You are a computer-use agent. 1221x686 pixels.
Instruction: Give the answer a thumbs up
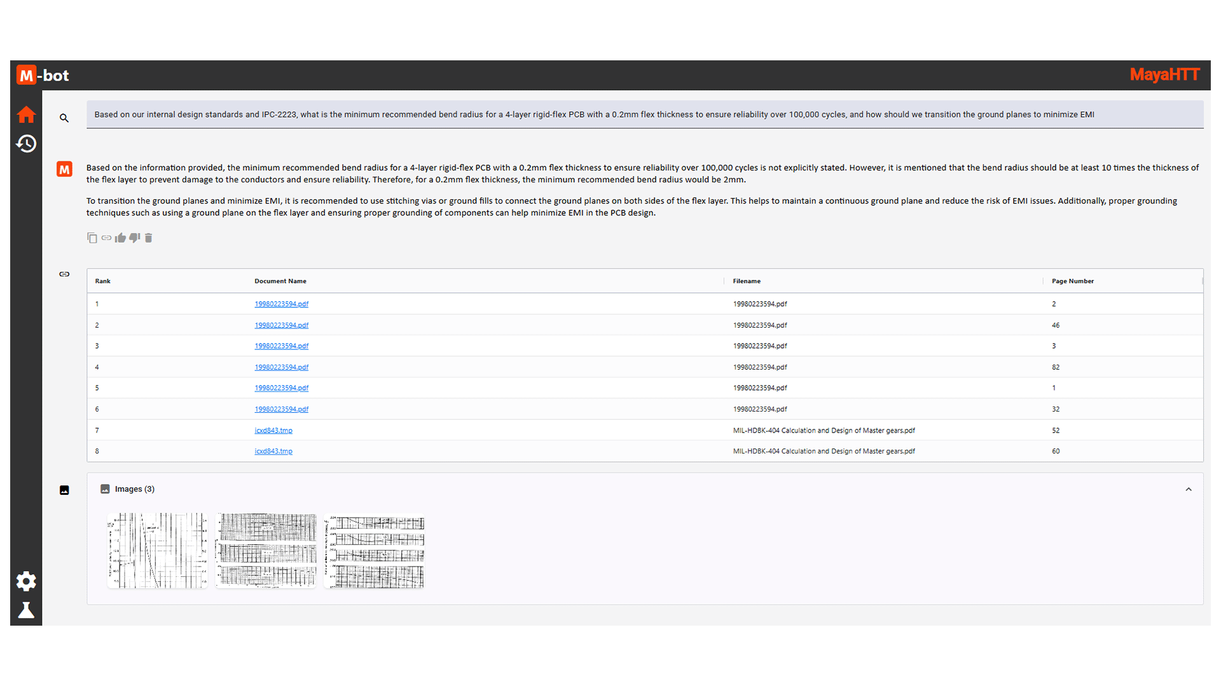coord(120,238)
